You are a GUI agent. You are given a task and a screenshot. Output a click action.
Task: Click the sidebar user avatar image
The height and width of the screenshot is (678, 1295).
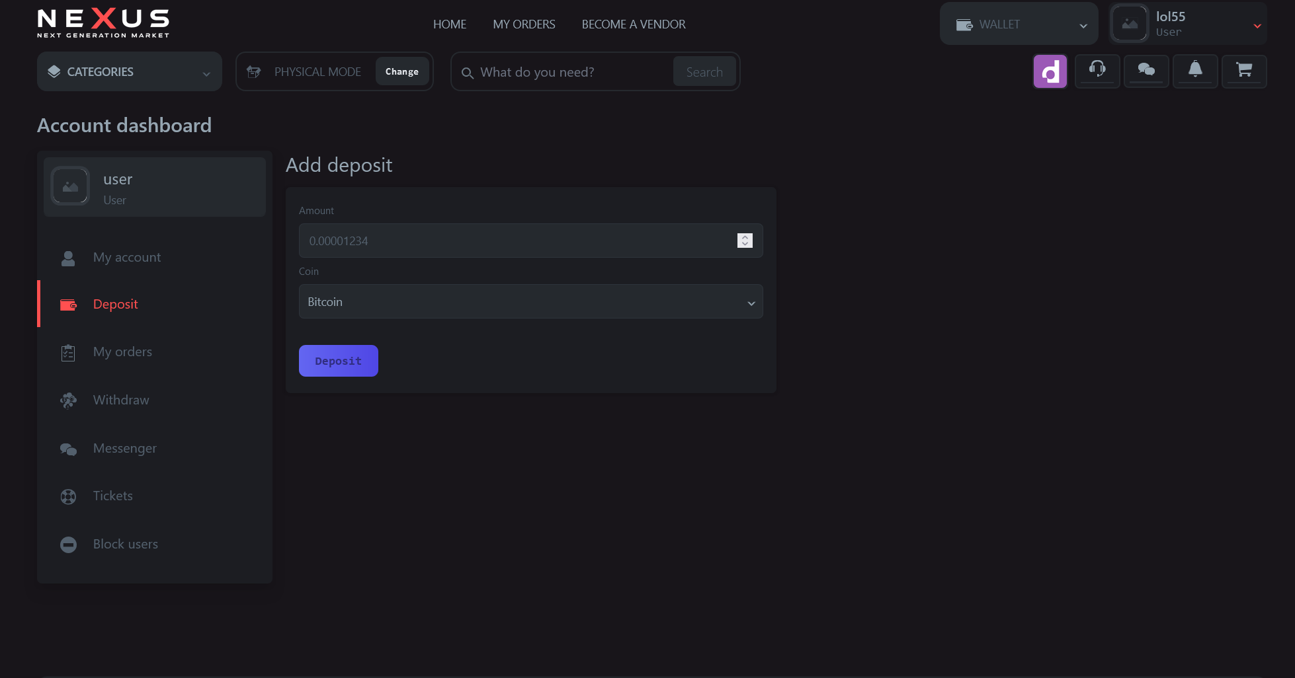pyautogui.click(x=70, y=186)
